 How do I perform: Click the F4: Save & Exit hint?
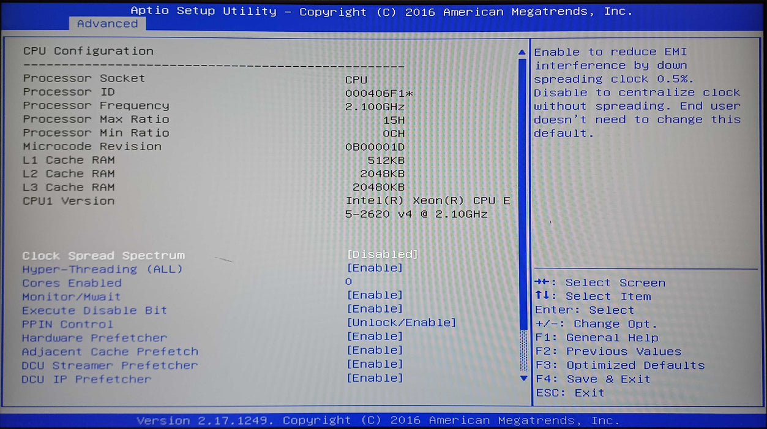tap(593, 379)
